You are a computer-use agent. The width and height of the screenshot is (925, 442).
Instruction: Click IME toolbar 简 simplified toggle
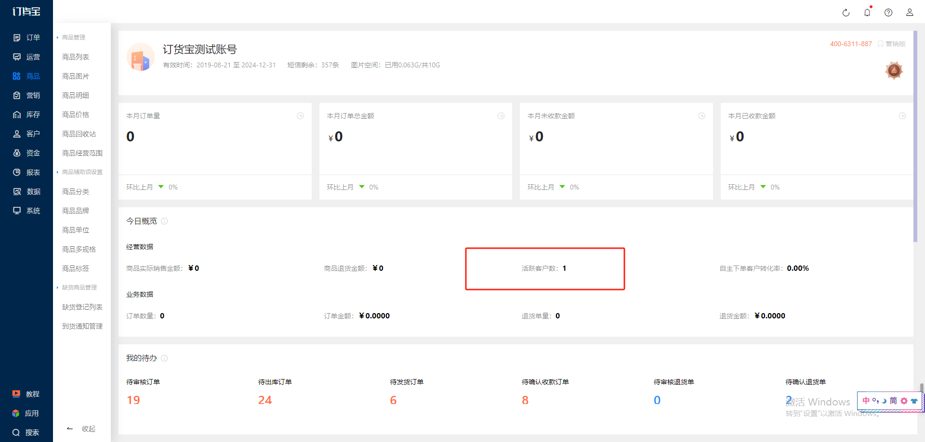click(x=893, y=401)
